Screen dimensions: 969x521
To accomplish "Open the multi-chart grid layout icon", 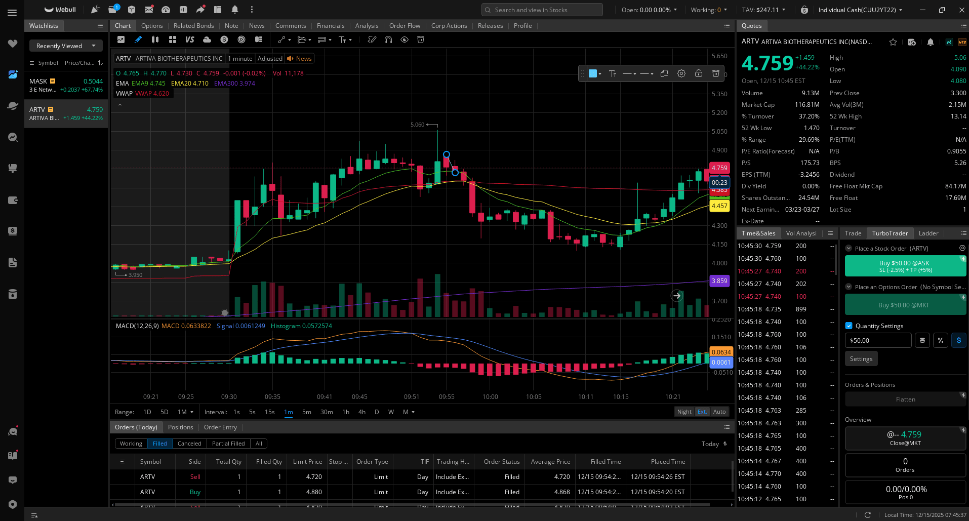I will [173, 39].
